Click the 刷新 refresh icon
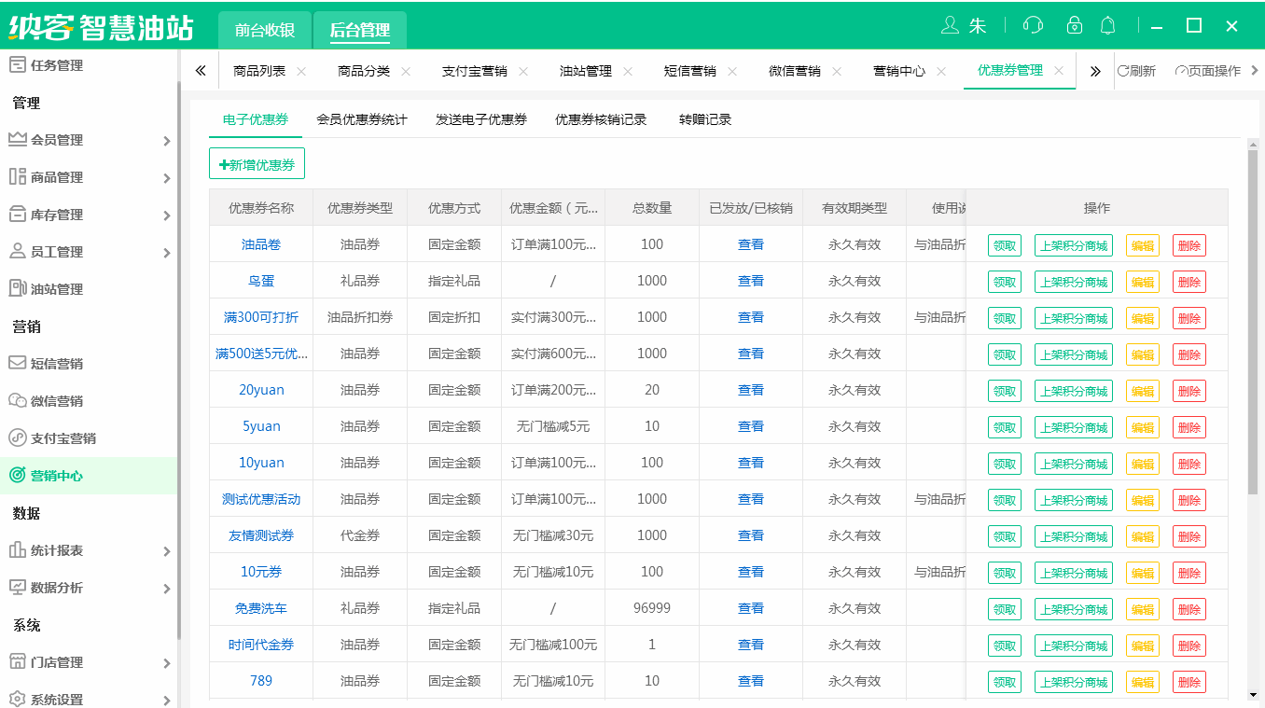Screen dimensions: 1265x708 (x=1137, y=70)
